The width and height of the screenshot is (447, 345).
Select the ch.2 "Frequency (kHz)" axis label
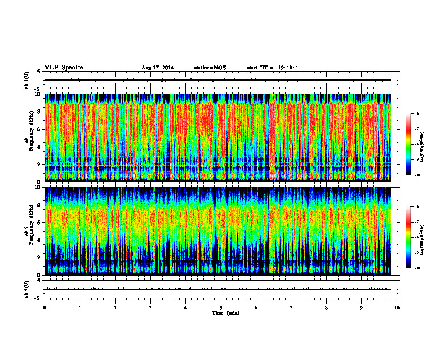[x=31, y=224]
